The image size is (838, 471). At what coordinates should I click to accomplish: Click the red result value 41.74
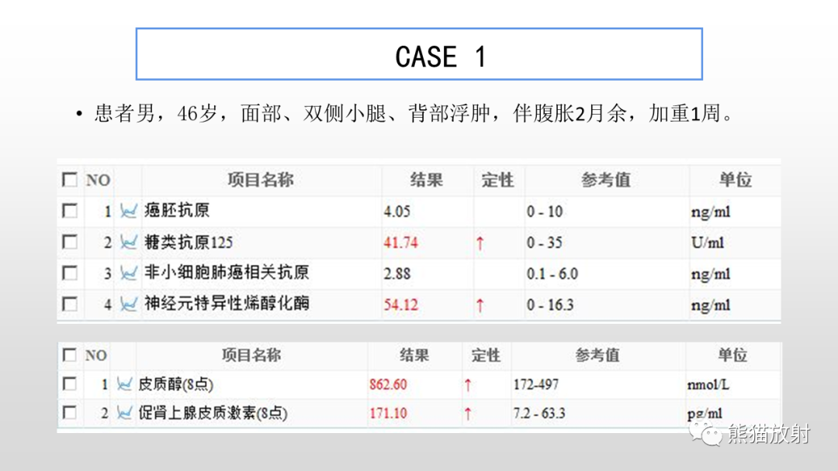tap(400, 242)
